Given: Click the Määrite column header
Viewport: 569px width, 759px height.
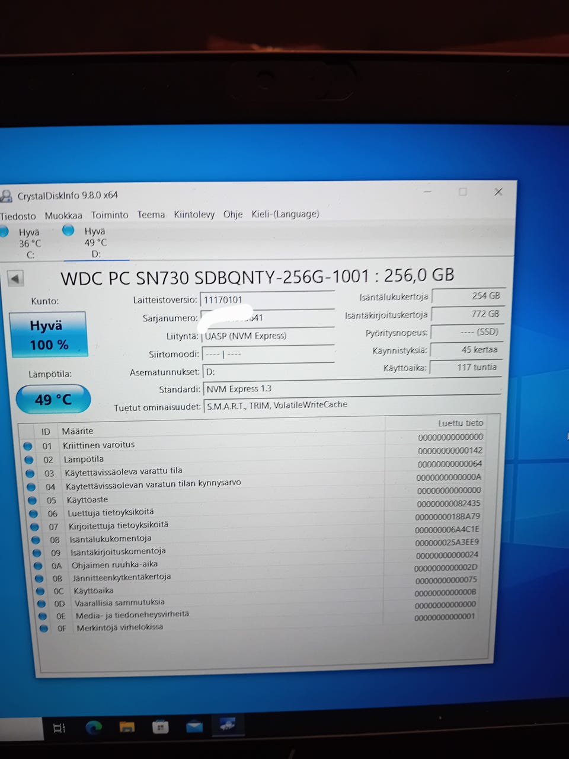Looking at the screenshot, I should tap(78, 431).
